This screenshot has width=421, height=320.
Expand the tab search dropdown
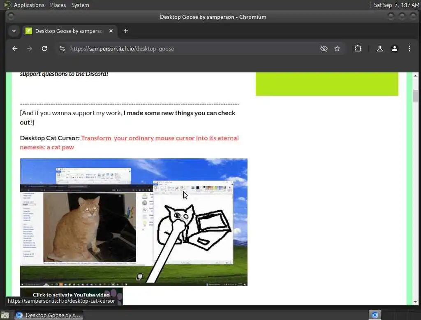(x=14, y=31)
